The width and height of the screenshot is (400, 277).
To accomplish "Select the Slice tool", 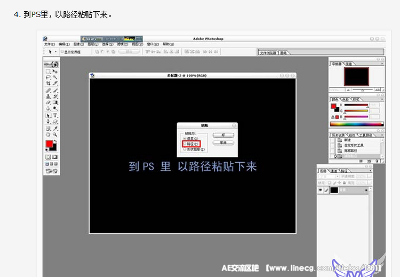I will [x=55, y=83].
